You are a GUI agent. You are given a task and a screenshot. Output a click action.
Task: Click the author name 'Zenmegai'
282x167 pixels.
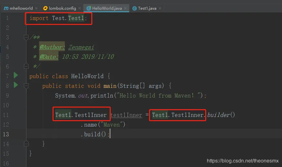[x=81, y=47]
